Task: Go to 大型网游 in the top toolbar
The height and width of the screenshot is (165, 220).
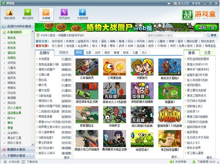Action: point(82,14)
